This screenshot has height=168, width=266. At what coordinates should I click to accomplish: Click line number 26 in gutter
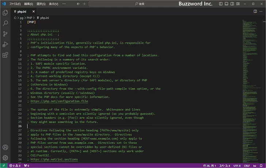(x=20, y=126)
